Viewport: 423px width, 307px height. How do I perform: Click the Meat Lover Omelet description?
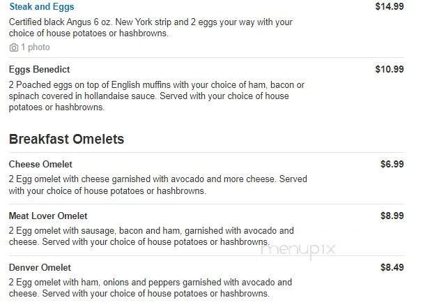coord(151,236)
